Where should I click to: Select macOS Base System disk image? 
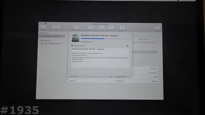pyautogui.click(x=53, y=43)
